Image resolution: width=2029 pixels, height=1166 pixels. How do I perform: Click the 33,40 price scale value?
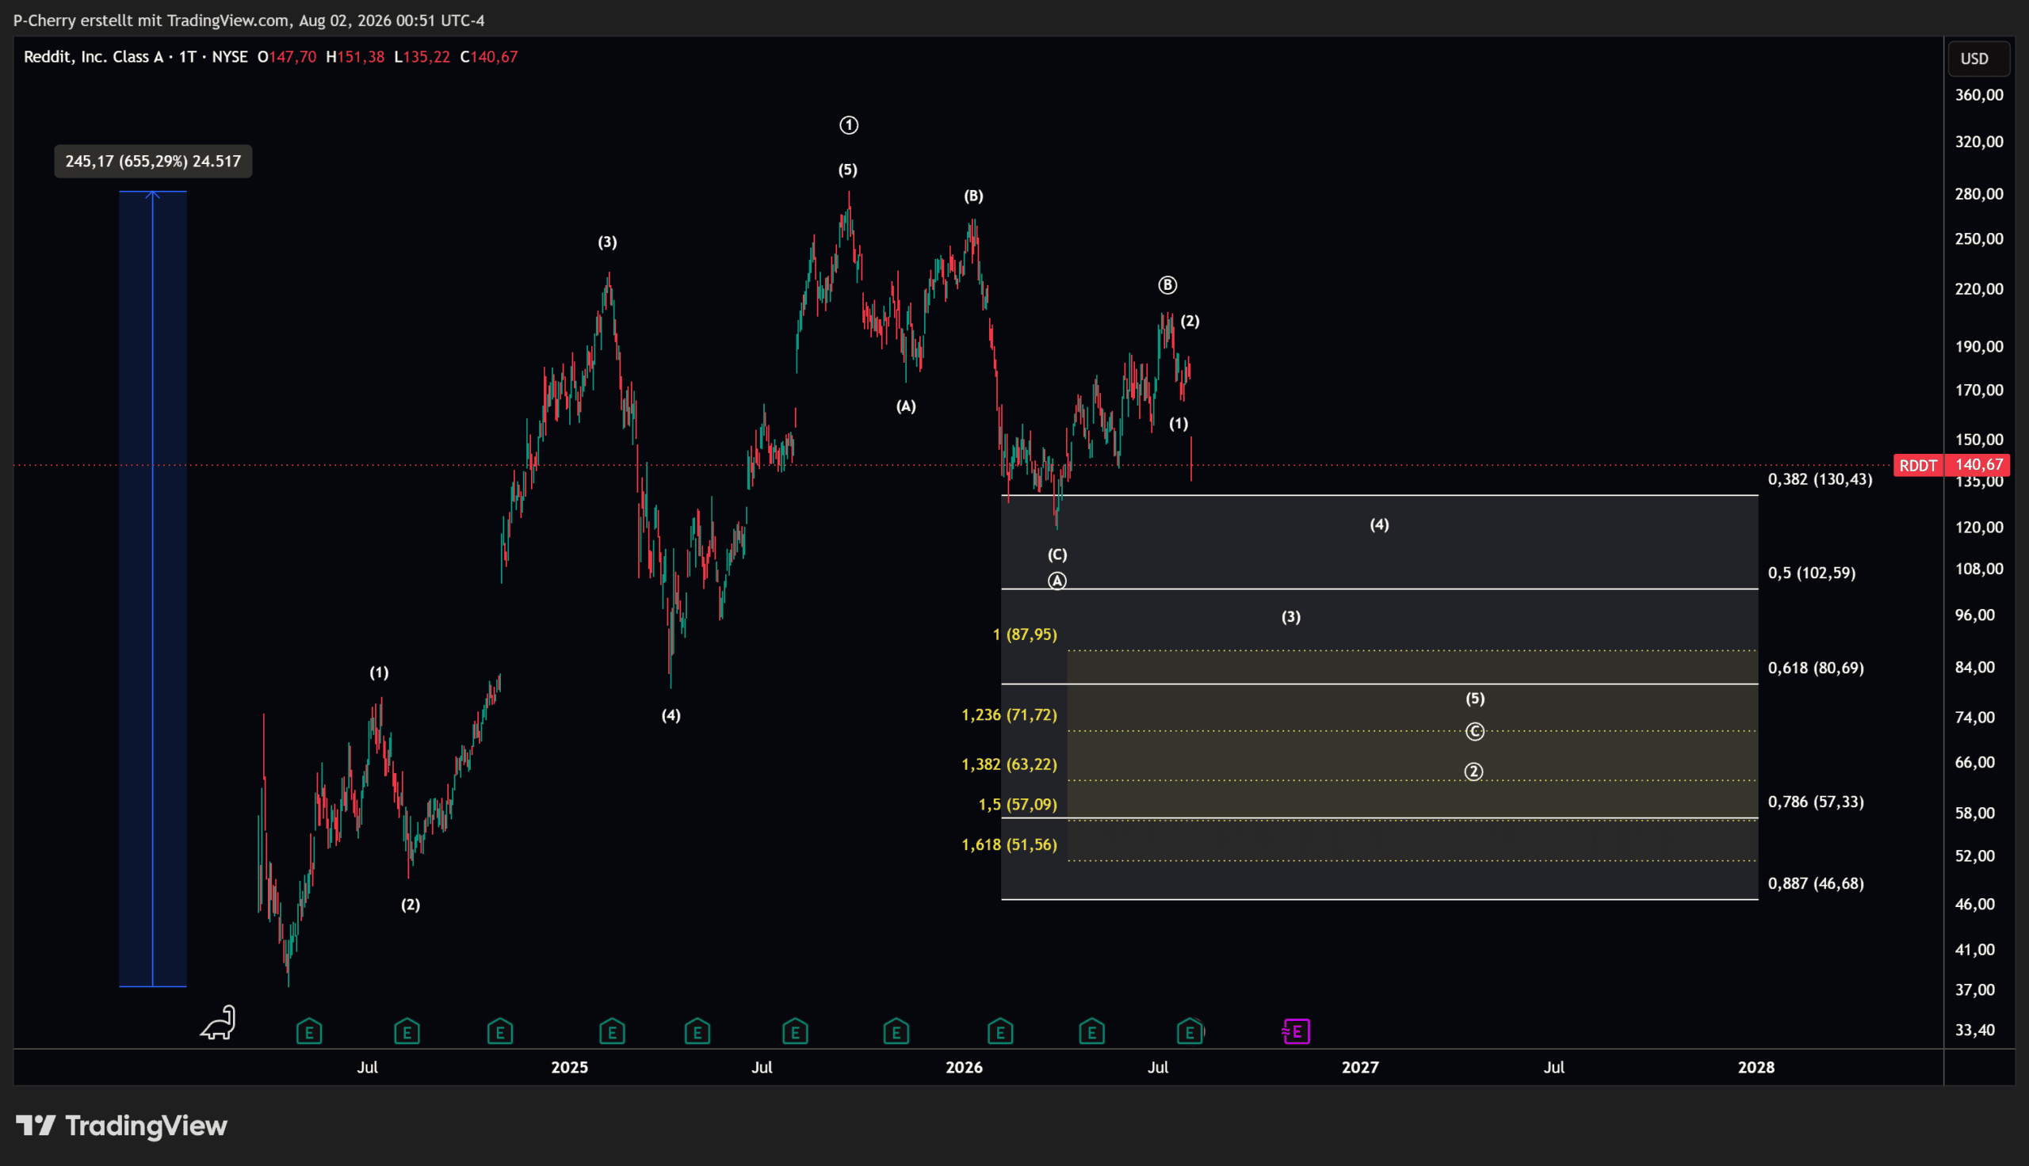[x=1974, y=1030]
